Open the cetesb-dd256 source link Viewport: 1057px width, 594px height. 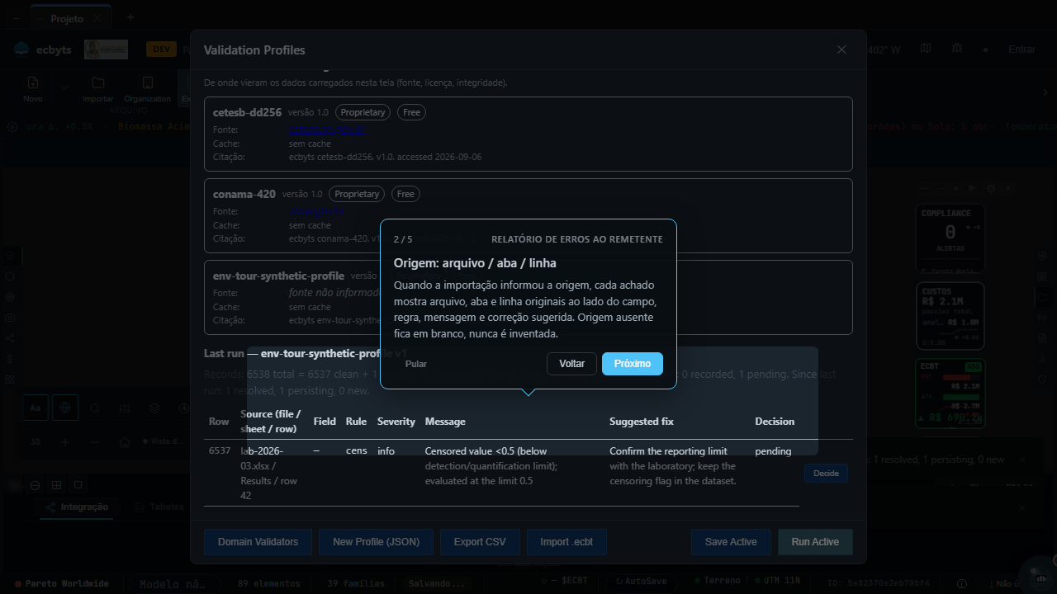(326, 130)
